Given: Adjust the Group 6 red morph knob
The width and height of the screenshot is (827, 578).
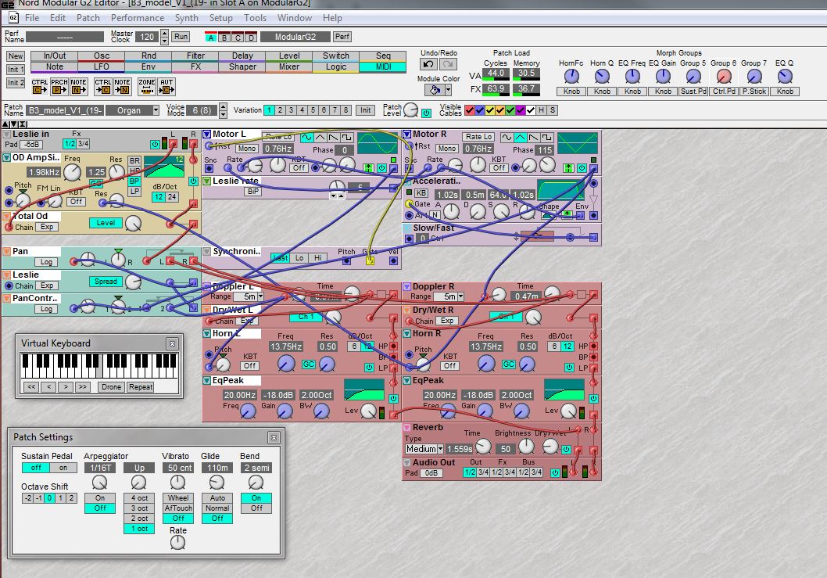Looking at the screenshot, I should 724,77.
